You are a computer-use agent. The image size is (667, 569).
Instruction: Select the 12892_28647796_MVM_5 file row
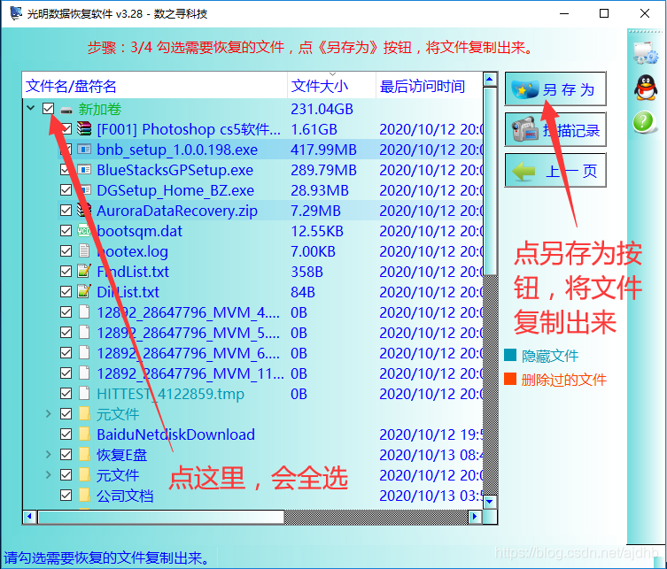[x=269, y=333]
